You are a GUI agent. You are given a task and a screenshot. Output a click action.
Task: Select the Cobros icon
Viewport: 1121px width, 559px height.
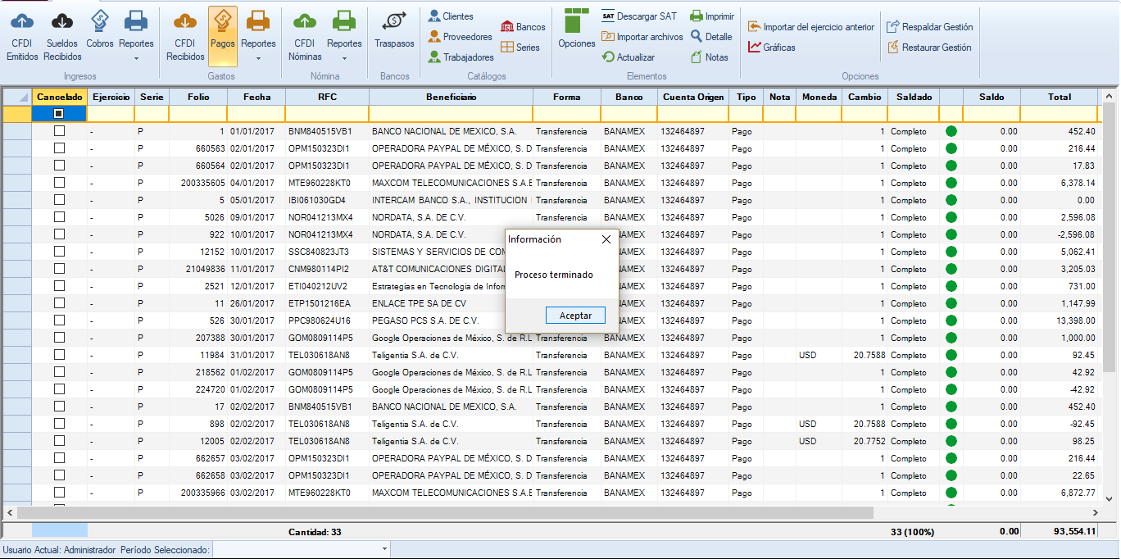100,24
